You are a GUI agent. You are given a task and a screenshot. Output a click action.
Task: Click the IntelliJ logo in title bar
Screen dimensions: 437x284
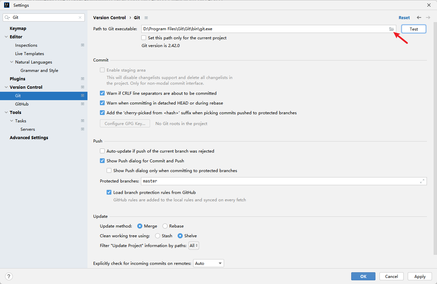6,5
